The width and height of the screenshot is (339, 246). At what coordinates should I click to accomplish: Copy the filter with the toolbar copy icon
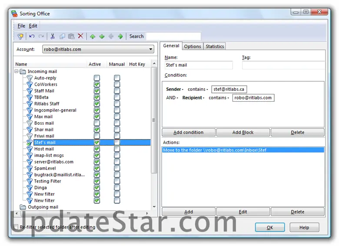click(62, 36)
